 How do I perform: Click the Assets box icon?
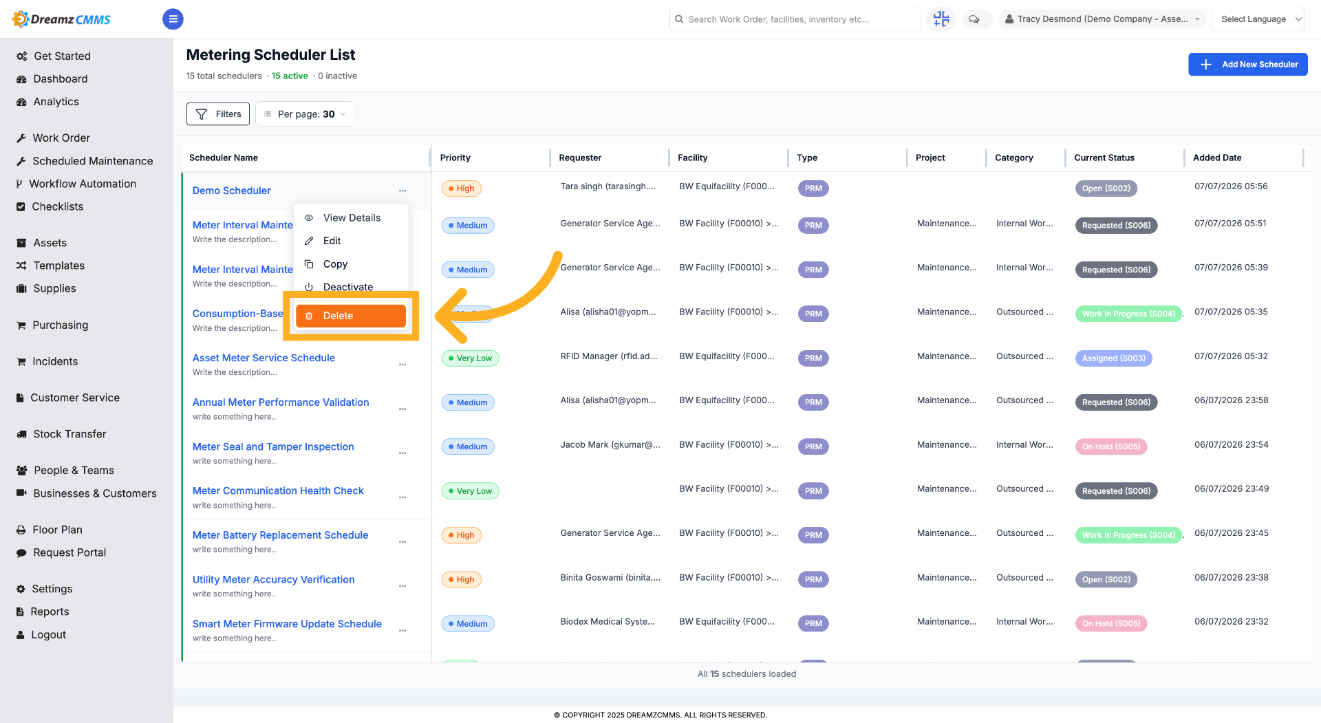click(x=21, y=244)
